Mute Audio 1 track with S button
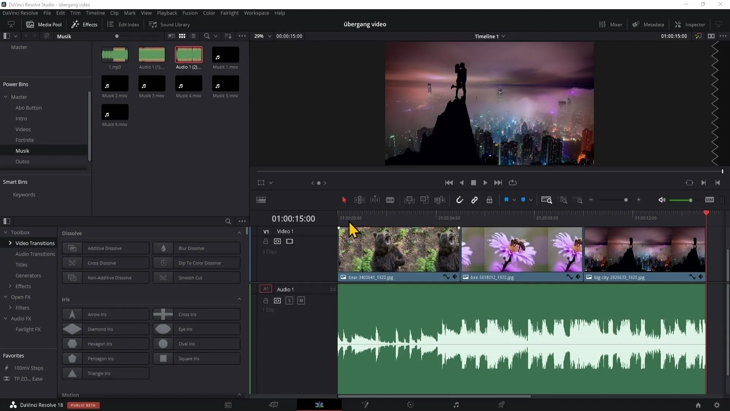730x411 pixels. 289,299
